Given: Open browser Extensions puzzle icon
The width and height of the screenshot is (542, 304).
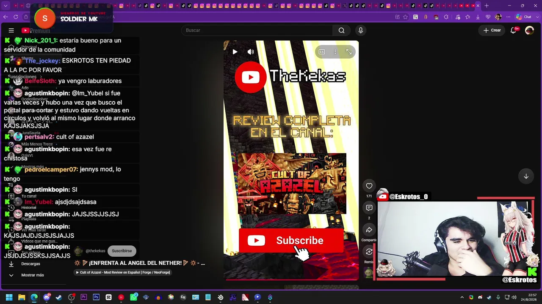Looking at the screenshot, I should [446, 17].
